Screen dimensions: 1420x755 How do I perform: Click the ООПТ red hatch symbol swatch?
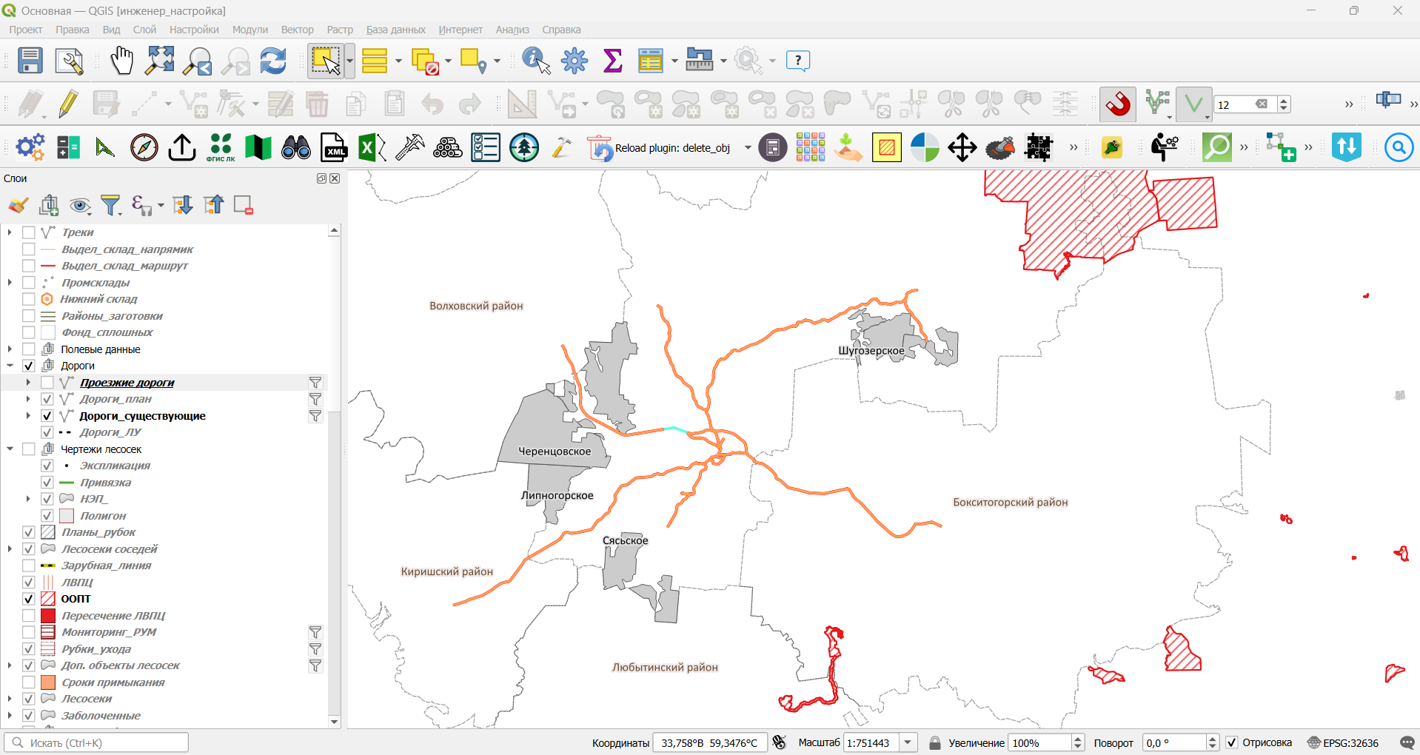coord(48,599)
